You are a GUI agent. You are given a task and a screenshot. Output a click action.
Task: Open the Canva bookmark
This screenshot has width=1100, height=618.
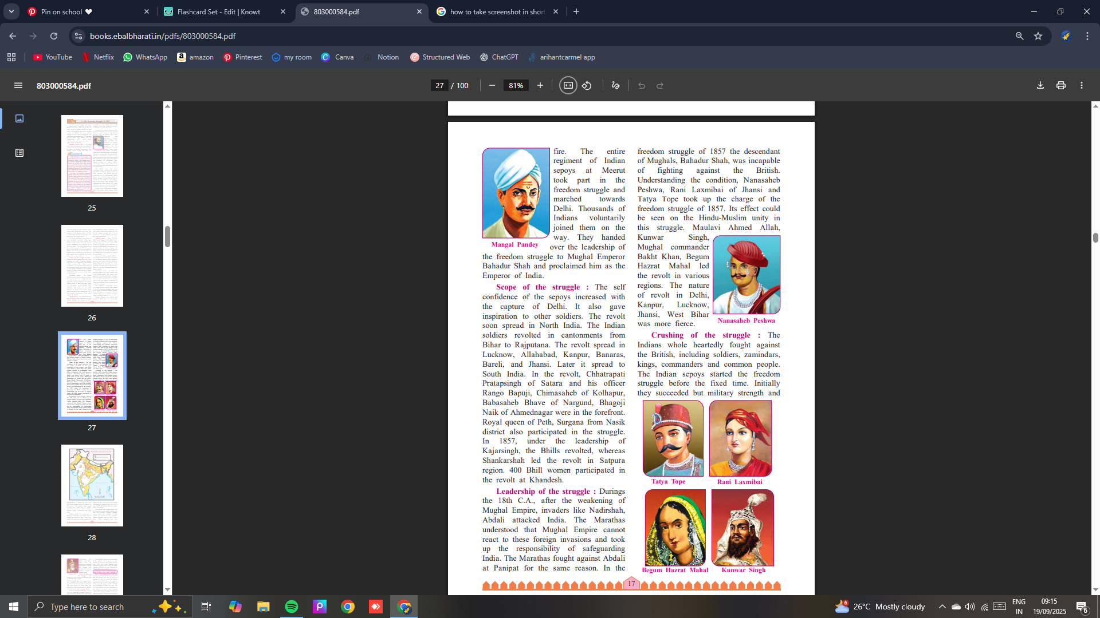[x=337, y=57]
